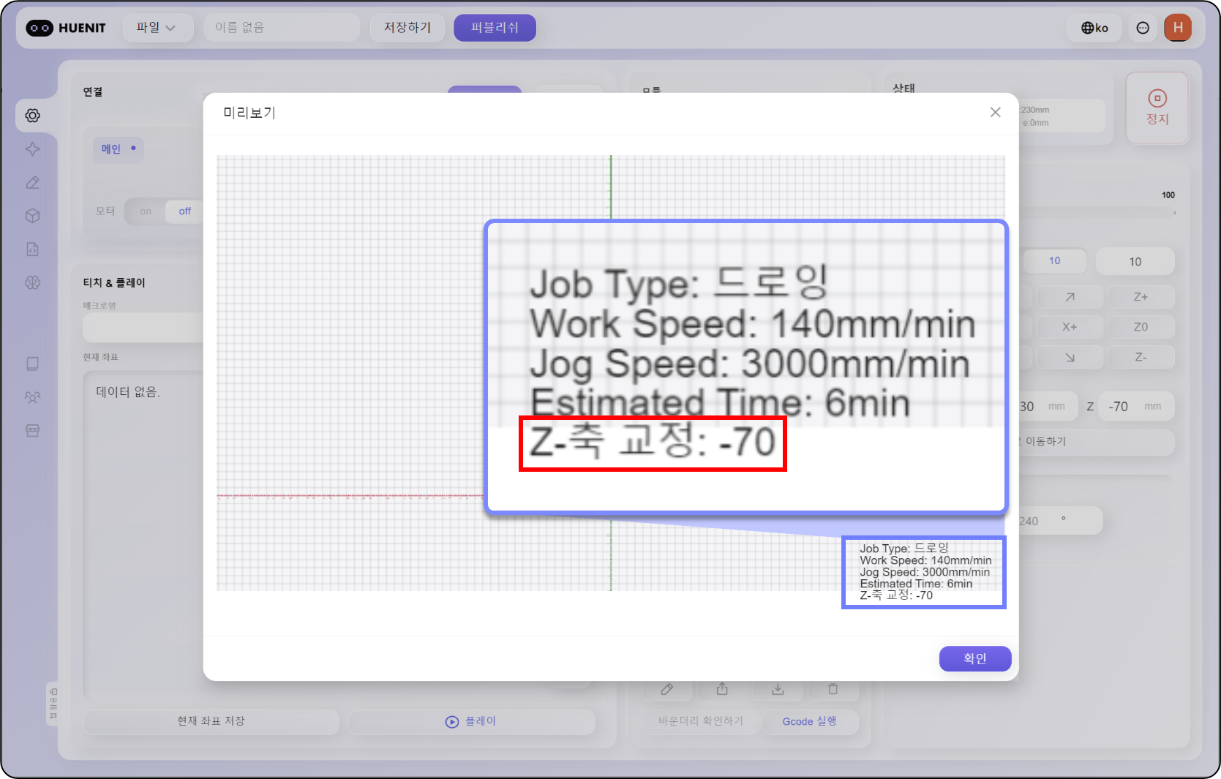
Task: Click the 퍼블리쉬 publish button
Action: tap(495, 28)
